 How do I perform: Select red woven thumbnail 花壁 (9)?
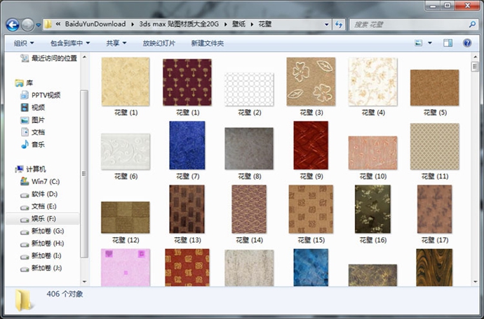point(311,146)
